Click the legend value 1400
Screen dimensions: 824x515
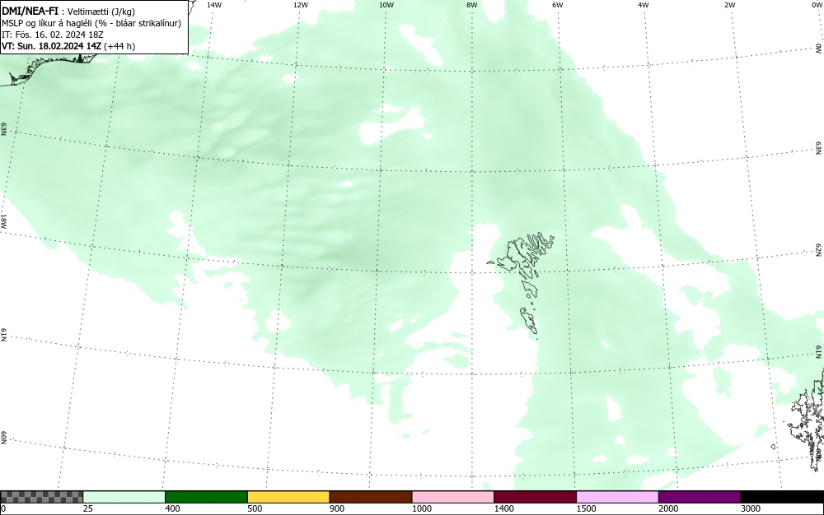point(504,508)
